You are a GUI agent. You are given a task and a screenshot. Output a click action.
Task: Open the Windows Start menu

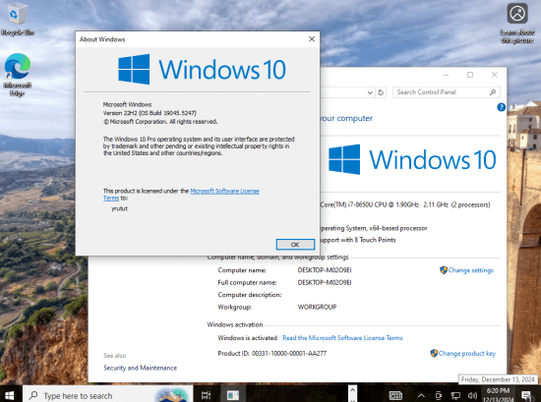pyautogui.click(x=10, y=395)
